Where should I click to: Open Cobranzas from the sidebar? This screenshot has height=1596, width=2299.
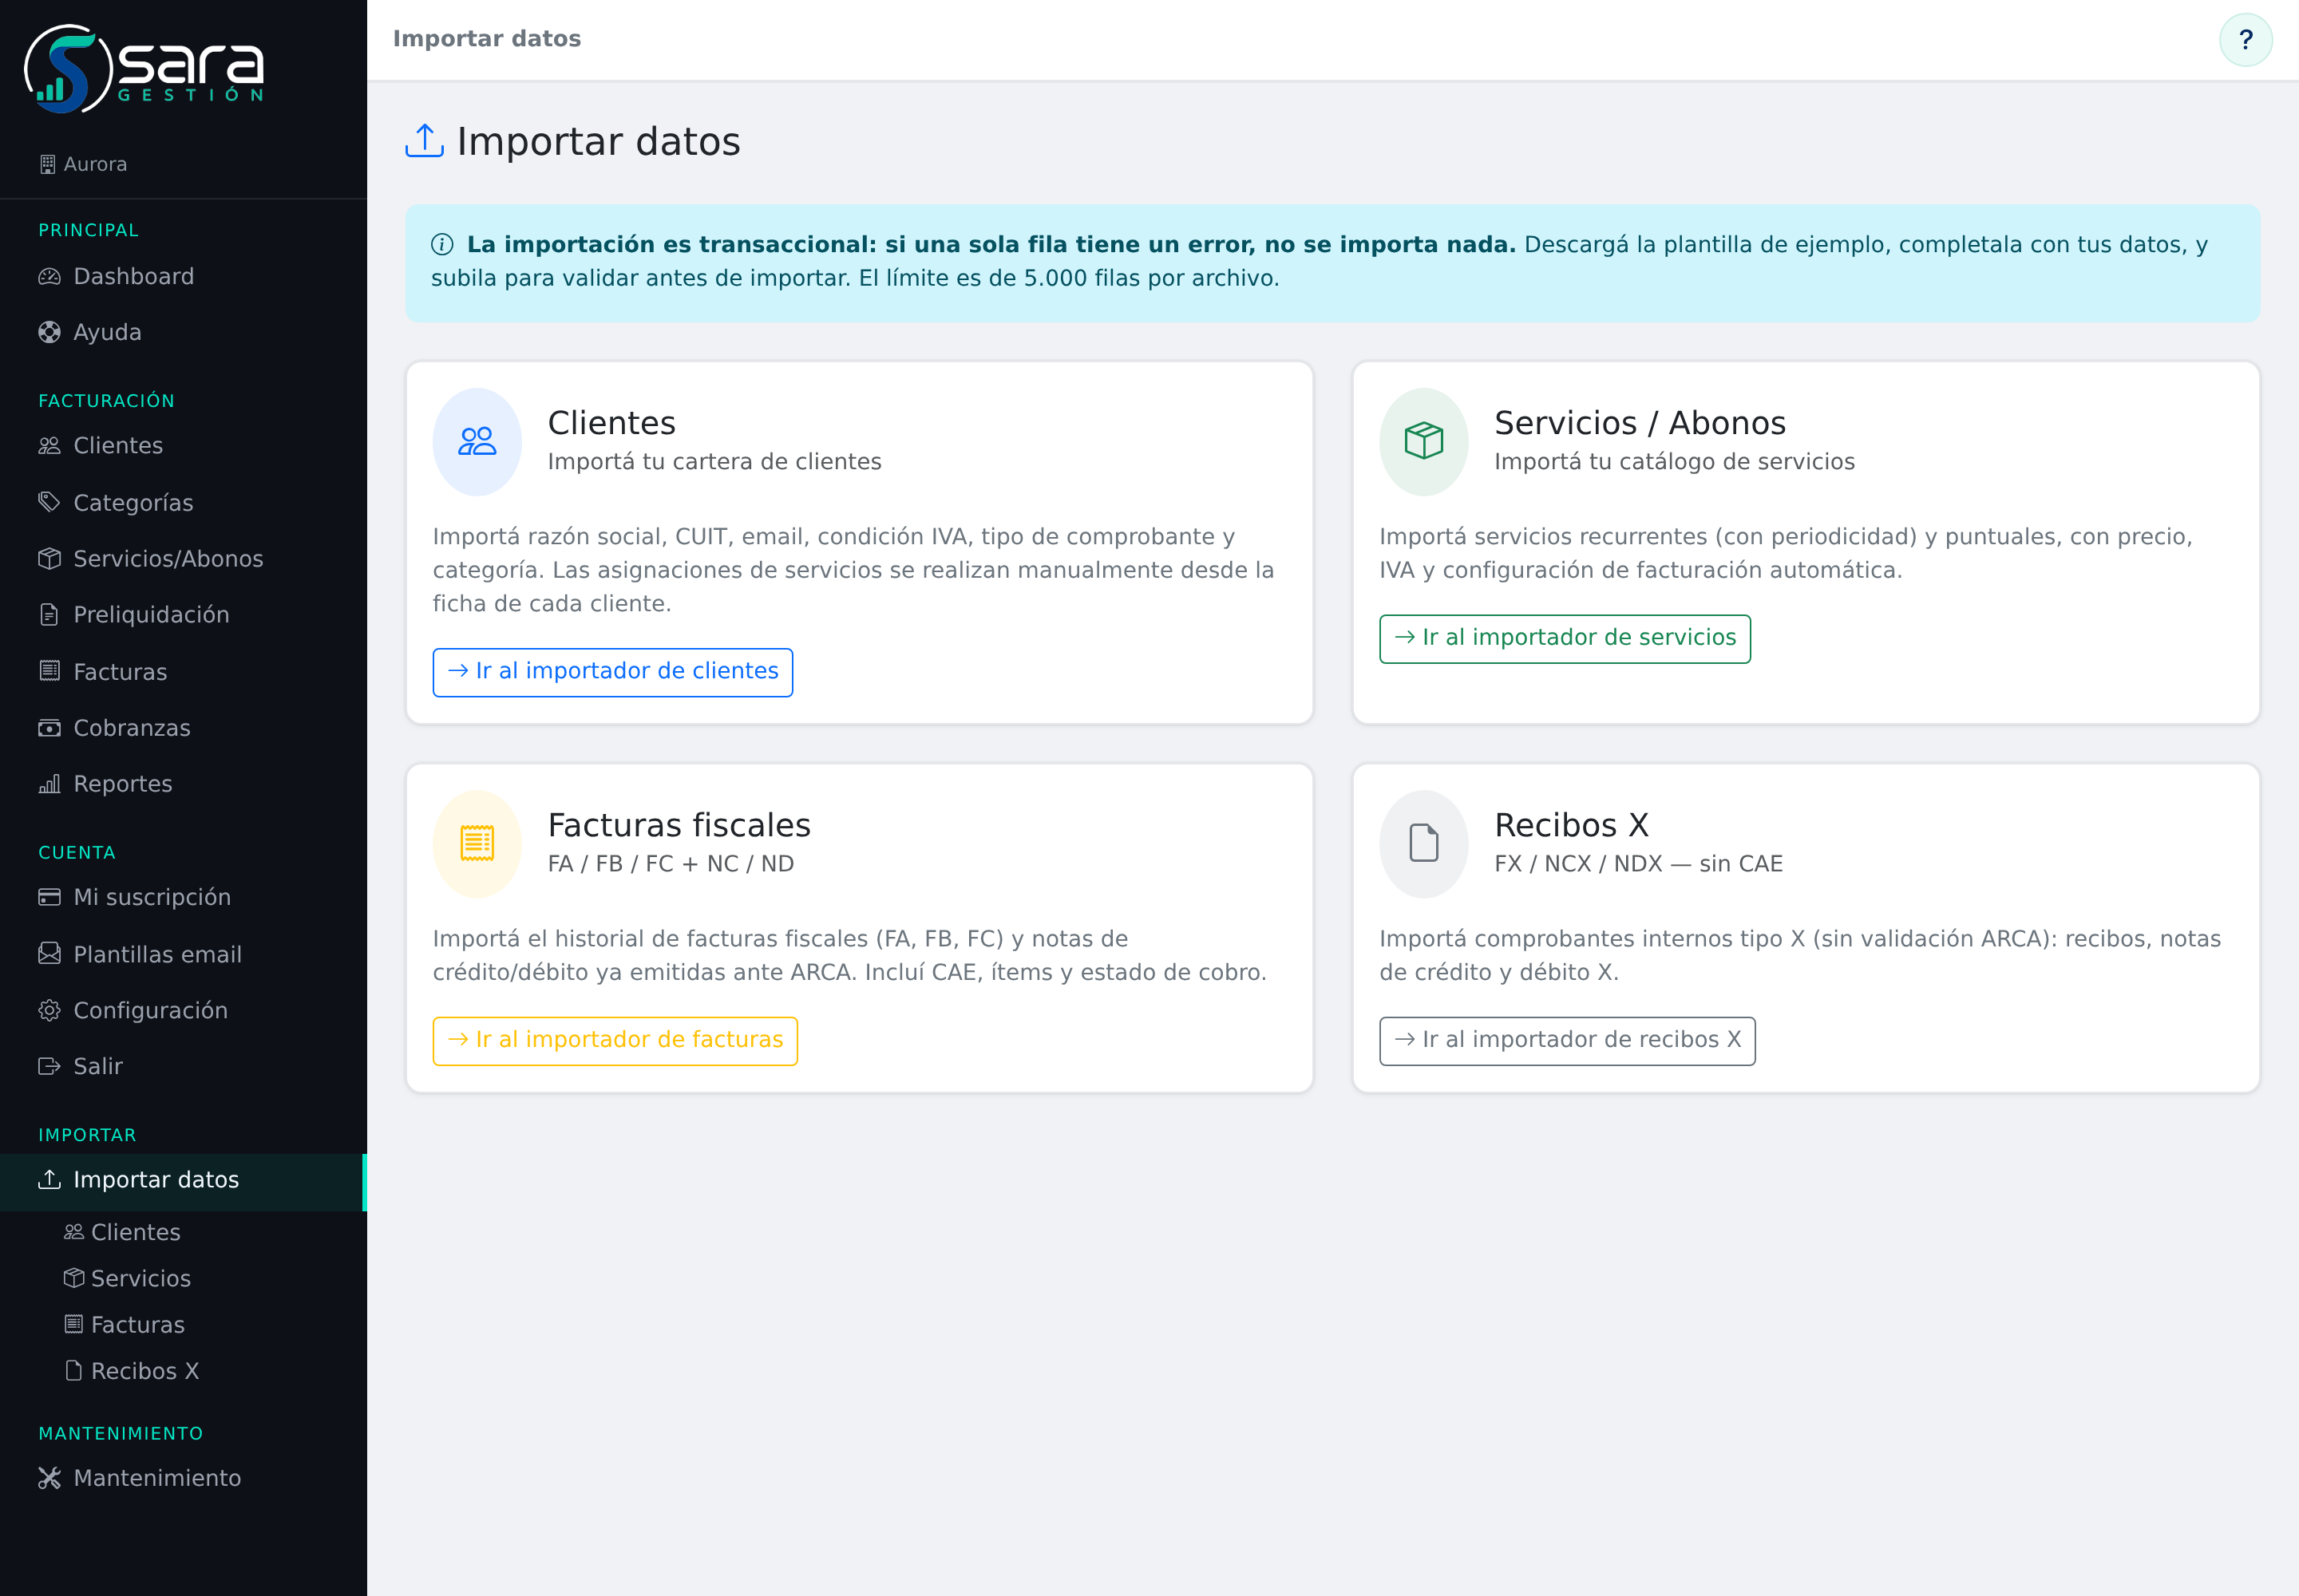pos(182,728)
